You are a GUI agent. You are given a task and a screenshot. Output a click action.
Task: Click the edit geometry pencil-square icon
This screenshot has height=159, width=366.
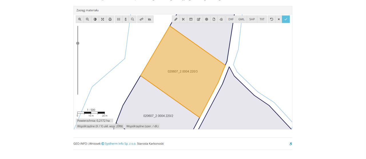point(199,19)
